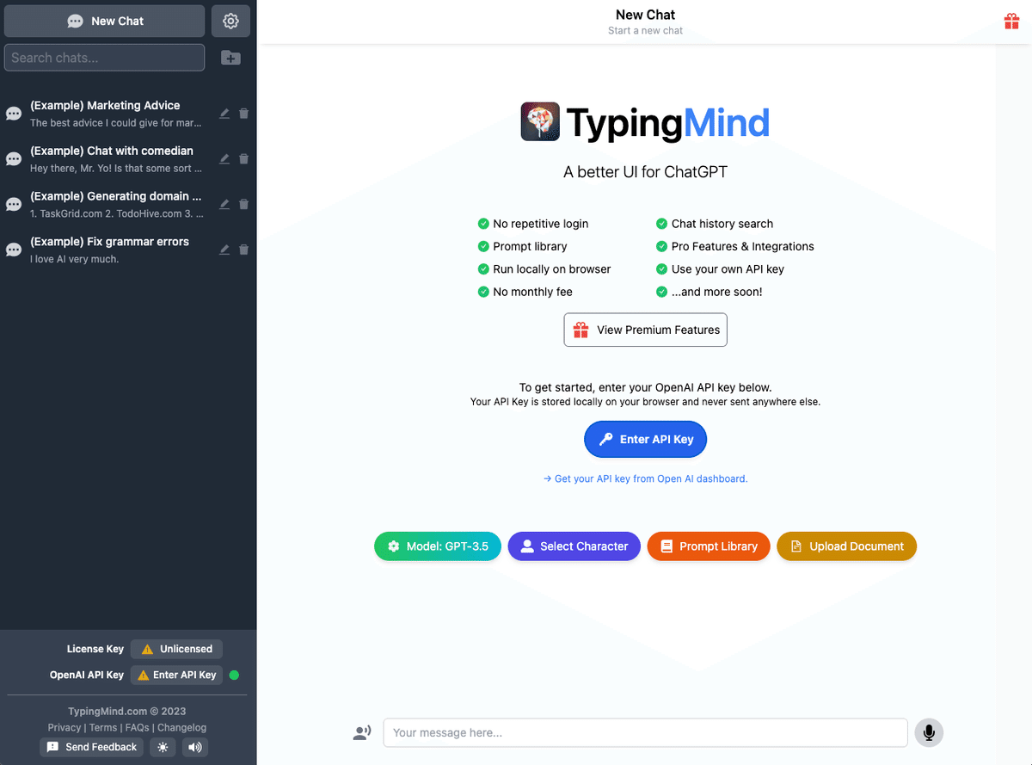
Task: Open the gift icon in the top corner
Action: [x=1011, y=21]
